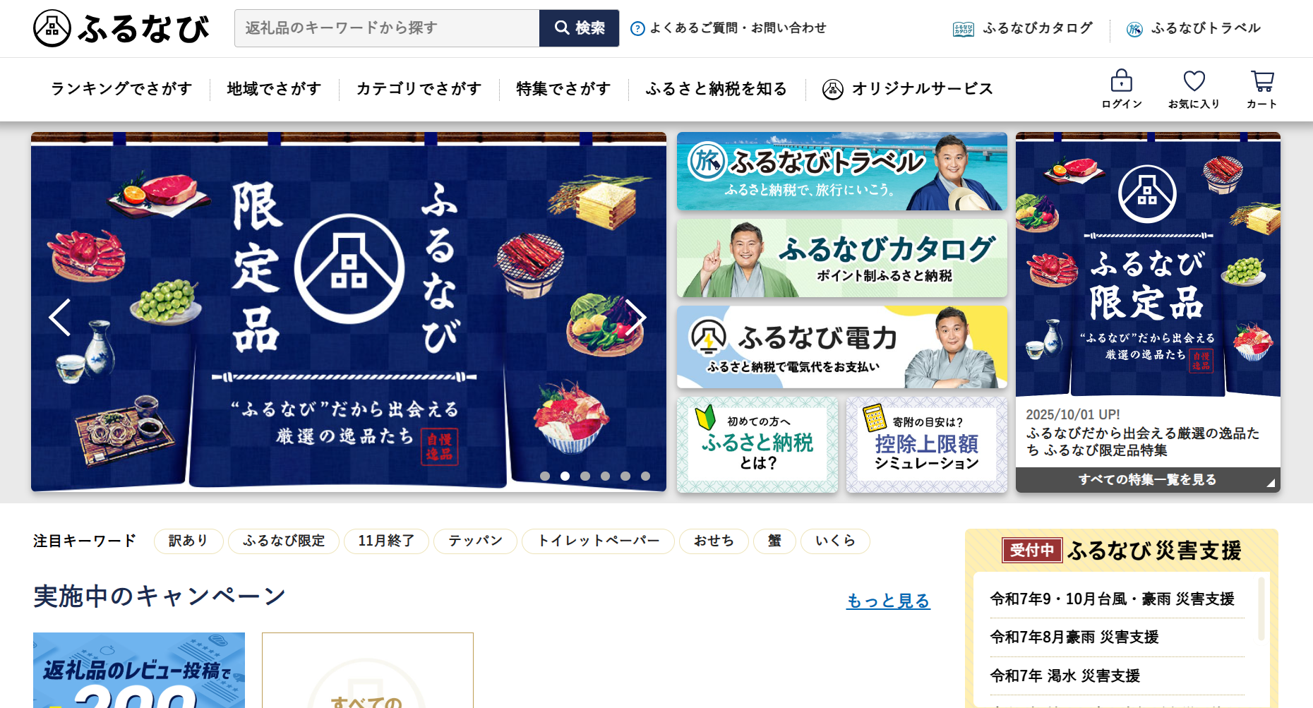Show the previous carousel slide arrow
Viewport: 1313px width, 708px height.
point(60,317)
